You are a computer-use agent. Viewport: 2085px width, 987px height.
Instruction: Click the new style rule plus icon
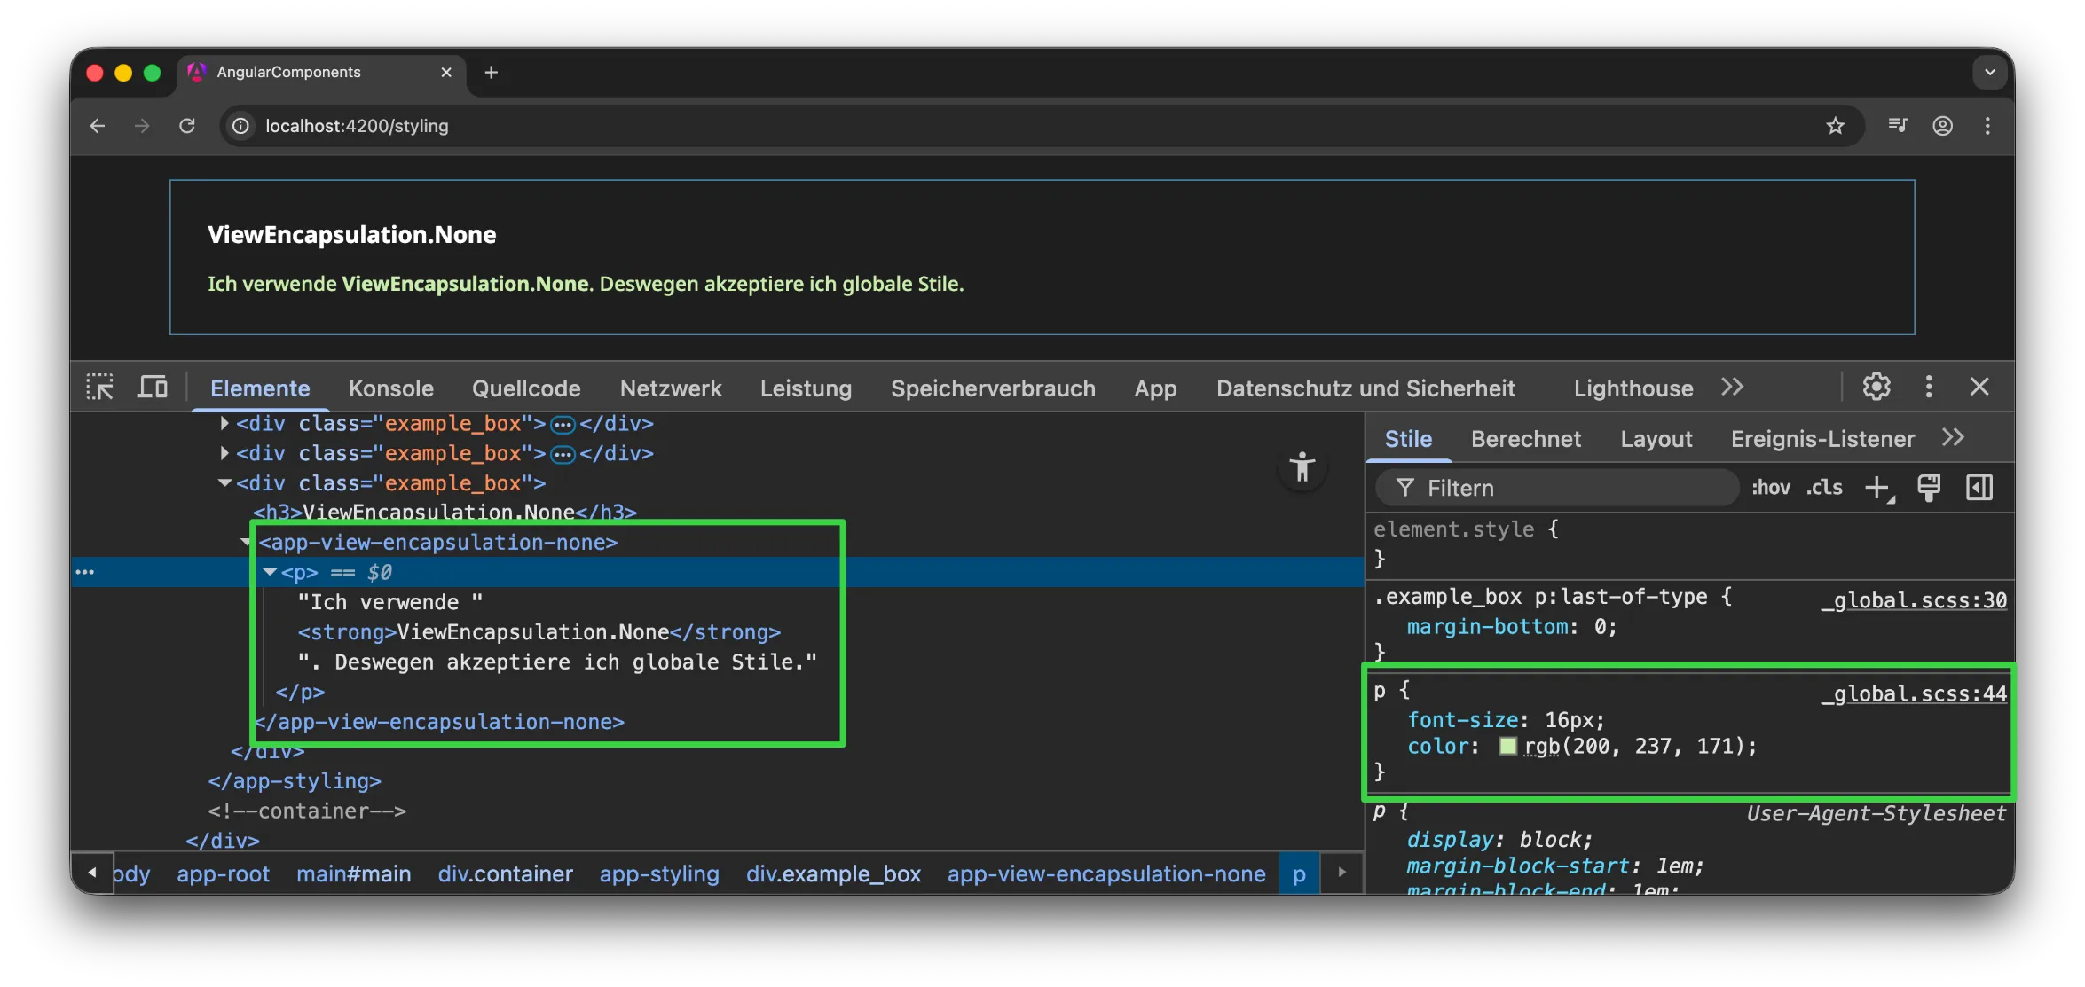click(1877, 488)
